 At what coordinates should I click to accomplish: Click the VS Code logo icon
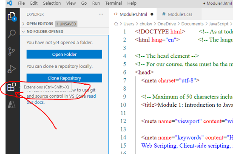pyautogui.click(x=9, y=3)
